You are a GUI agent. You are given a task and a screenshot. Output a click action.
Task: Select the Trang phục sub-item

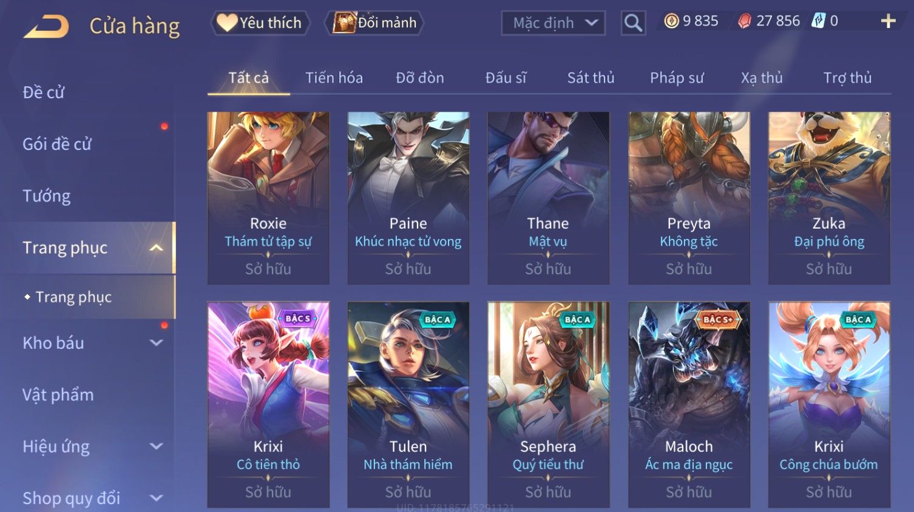tap(73, 297)
